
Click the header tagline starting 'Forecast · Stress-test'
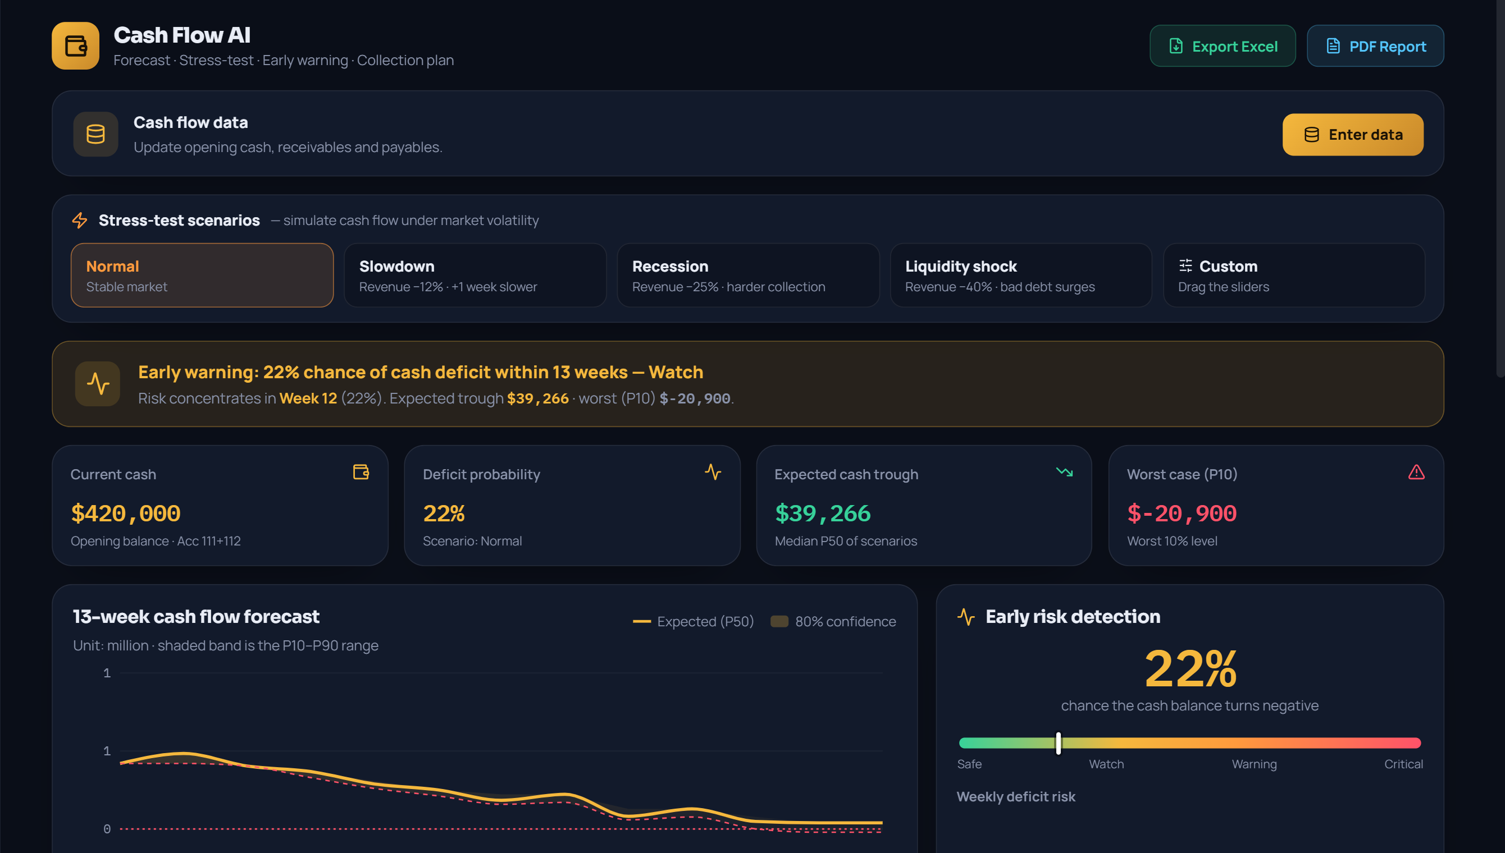(x=284, y=61)
